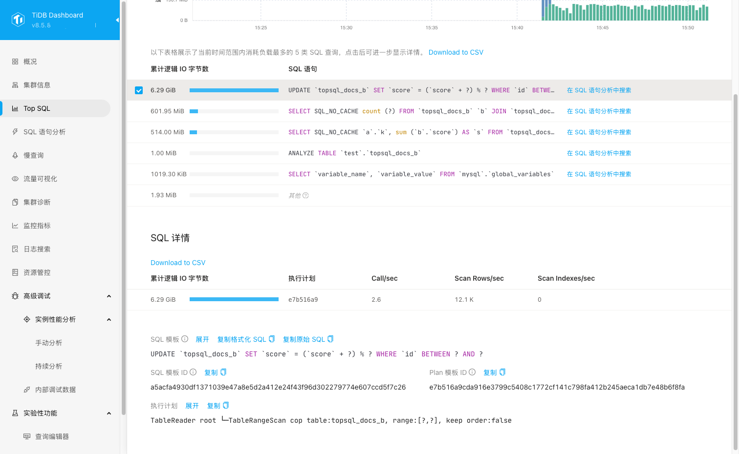Download Top SQL table to CSV
The height and width of the screenshot is (454, 739).
(456, 52)
